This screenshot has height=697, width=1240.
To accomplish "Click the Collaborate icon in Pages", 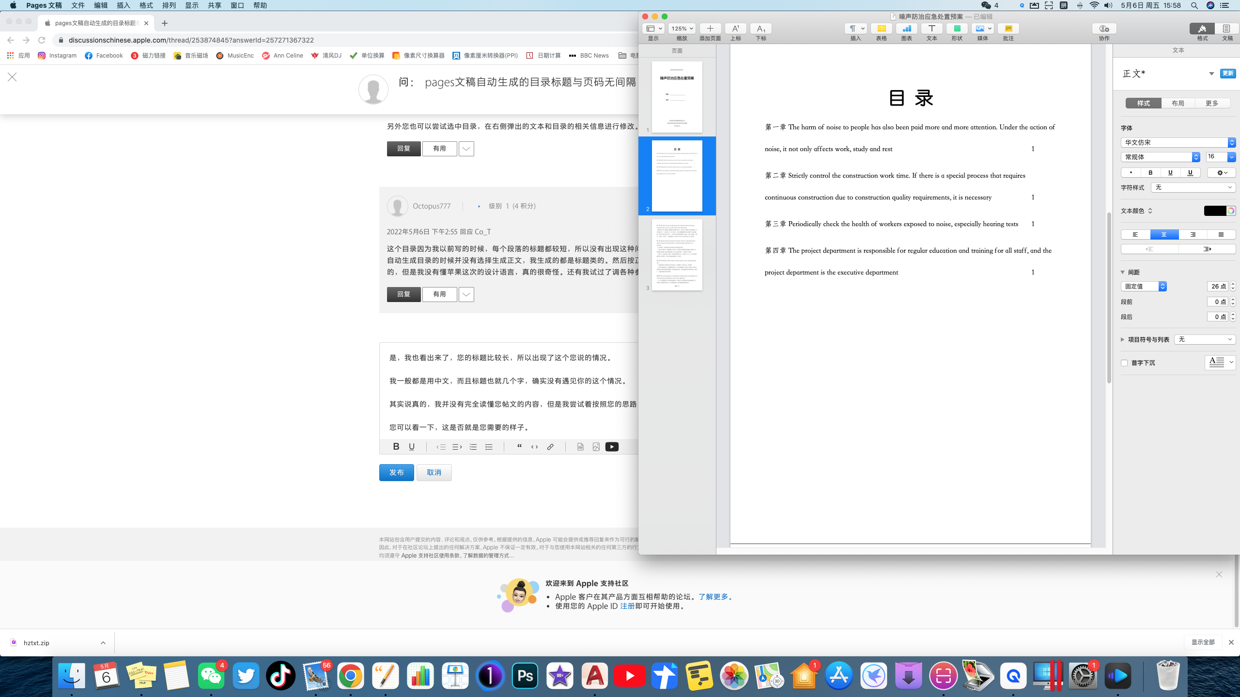I will click(1104, 29).
